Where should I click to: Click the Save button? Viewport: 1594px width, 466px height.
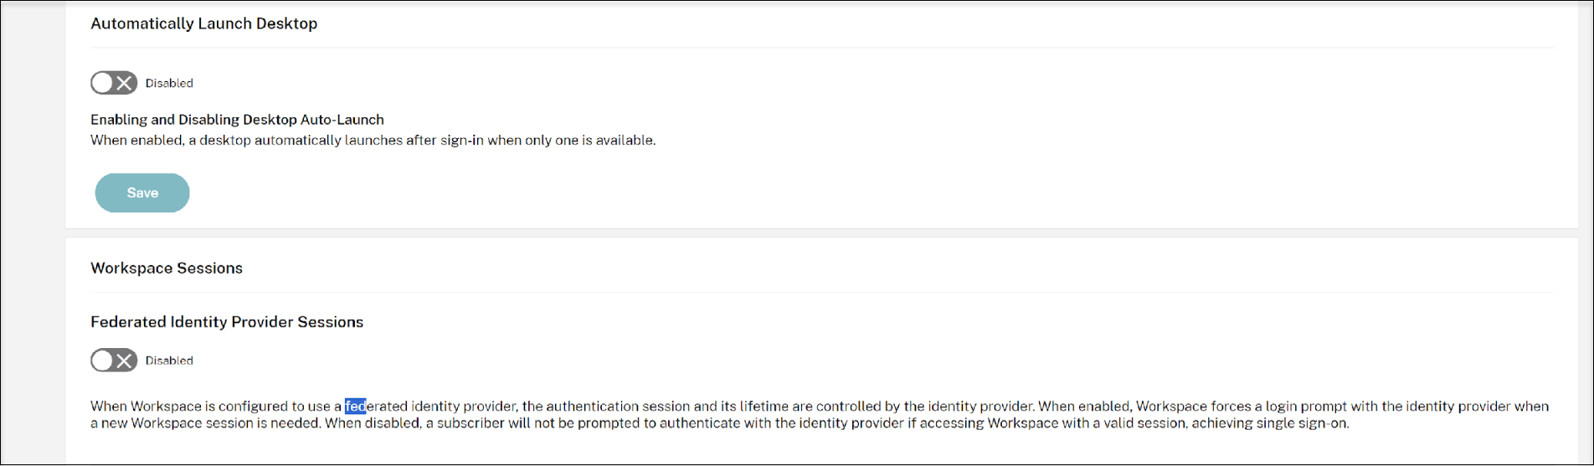pyautogui.click(x=142, y=192)
